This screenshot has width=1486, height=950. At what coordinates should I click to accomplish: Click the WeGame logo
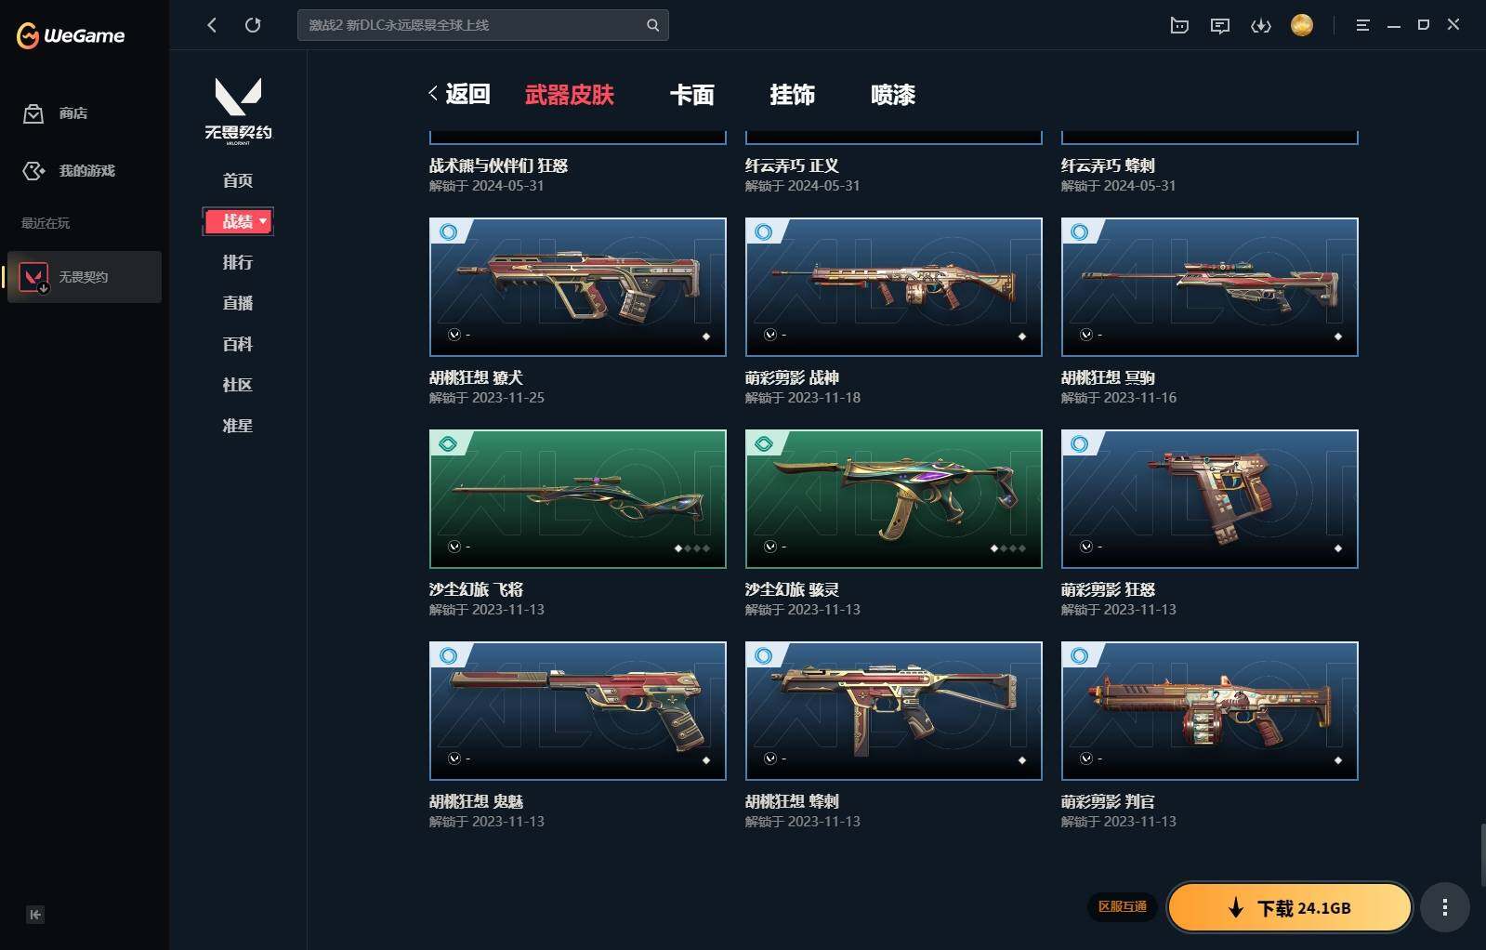71,36
